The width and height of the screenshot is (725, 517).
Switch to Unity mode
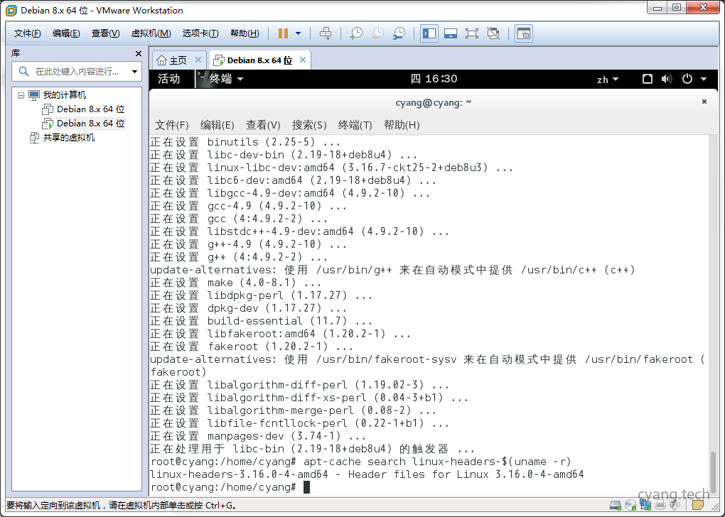(x=492, y=33)
